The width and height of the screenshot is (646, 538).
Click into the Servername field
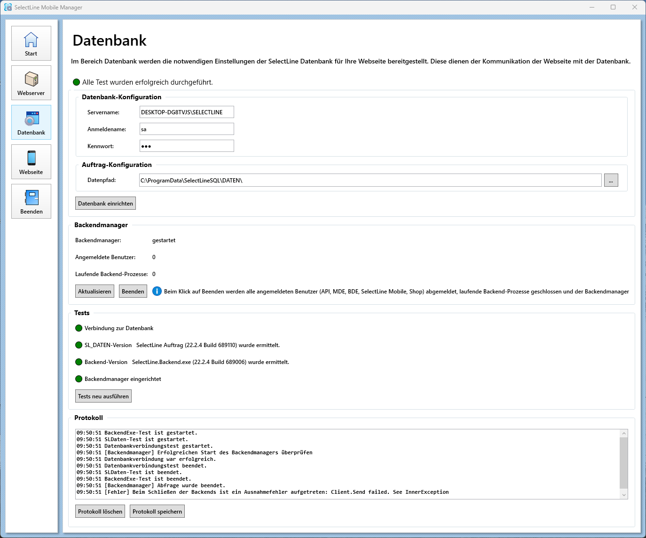tap(187, 112)
